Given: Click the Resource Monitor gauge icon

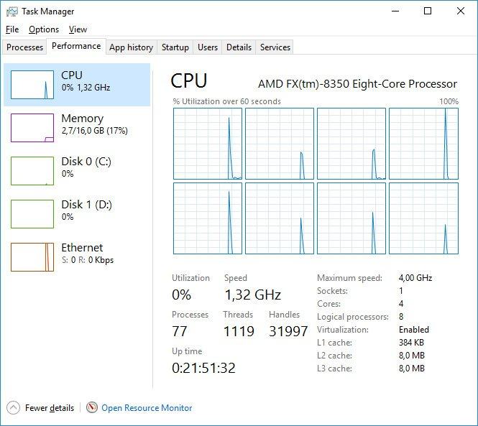Looking at the screenshot, I should coord(92,407).
